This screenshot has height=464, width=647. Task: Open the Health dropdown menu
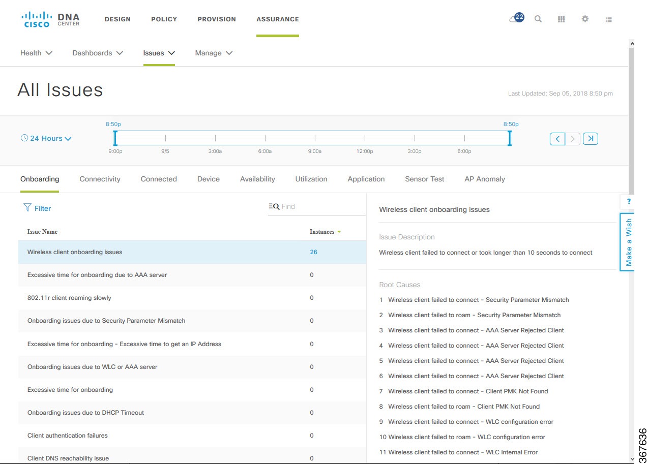click(x=36, y=53)
